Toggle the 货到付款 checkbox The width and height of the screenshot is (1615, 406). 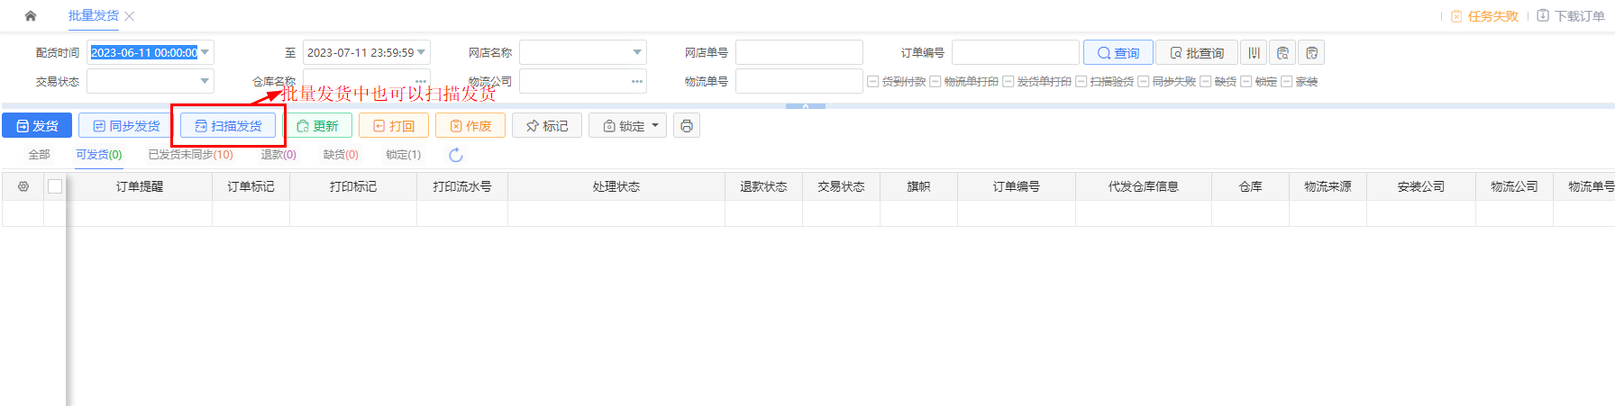[872, 82]
